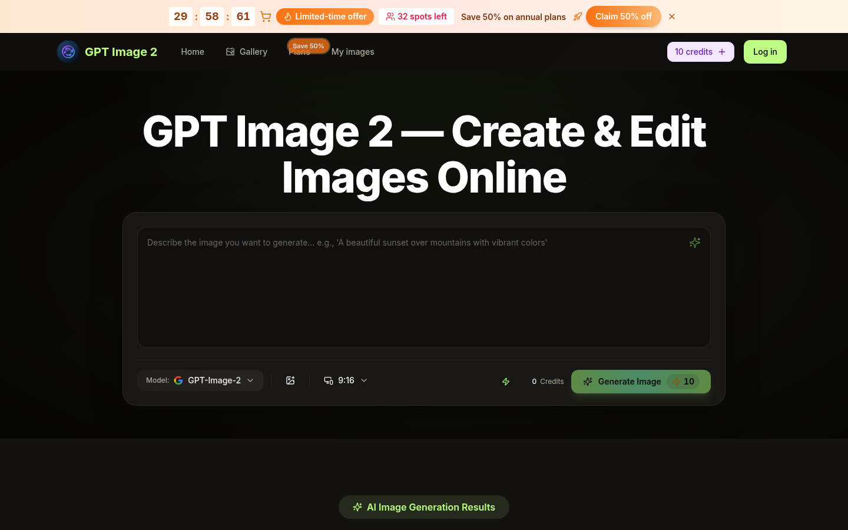Image resolution: width=848 pixels, height=530 pixels.
Task: Click the countdown value 58
Action: click(212, 16)
